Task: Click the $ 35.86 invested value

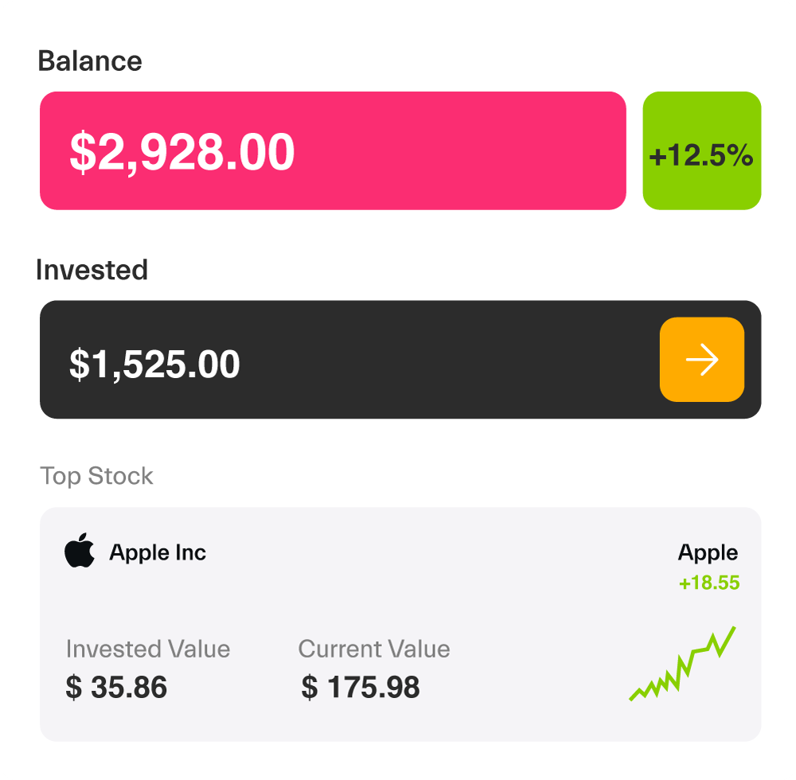Action: (x=116, y=687)
